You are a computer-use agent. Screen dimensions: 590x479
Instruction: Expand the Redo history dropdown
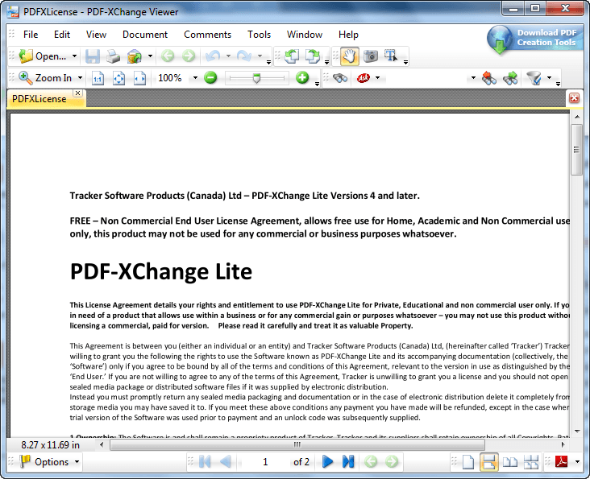click(x=260, y=56)
